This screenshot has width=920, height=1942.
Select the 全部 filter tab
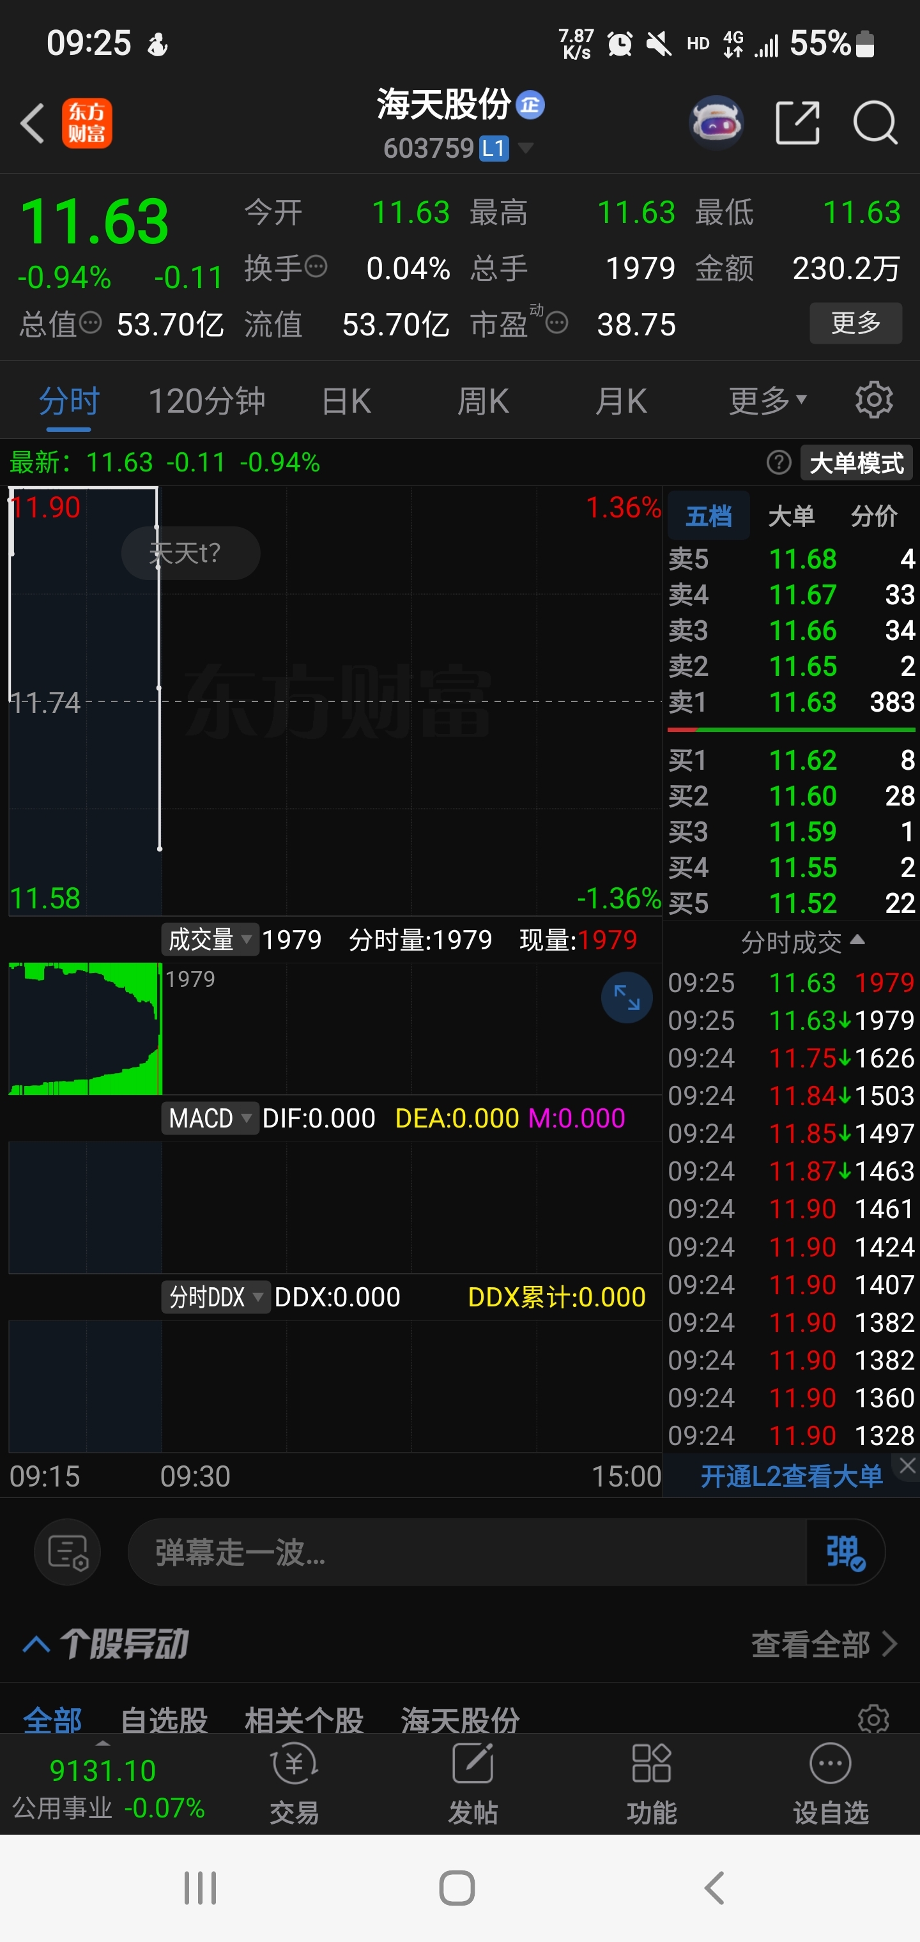coord(52,1720)
